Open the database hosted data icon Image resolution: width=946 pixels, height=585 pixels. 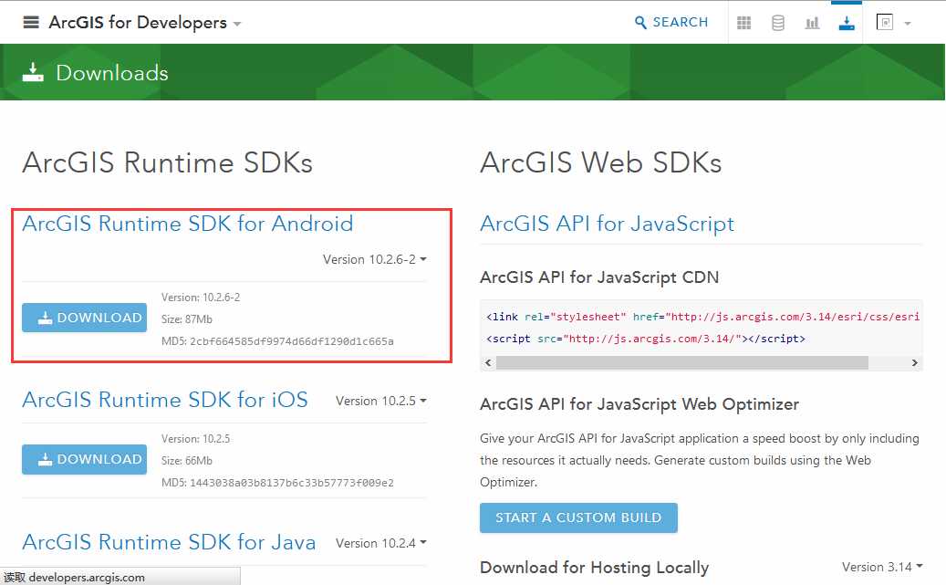coord(778,23)
